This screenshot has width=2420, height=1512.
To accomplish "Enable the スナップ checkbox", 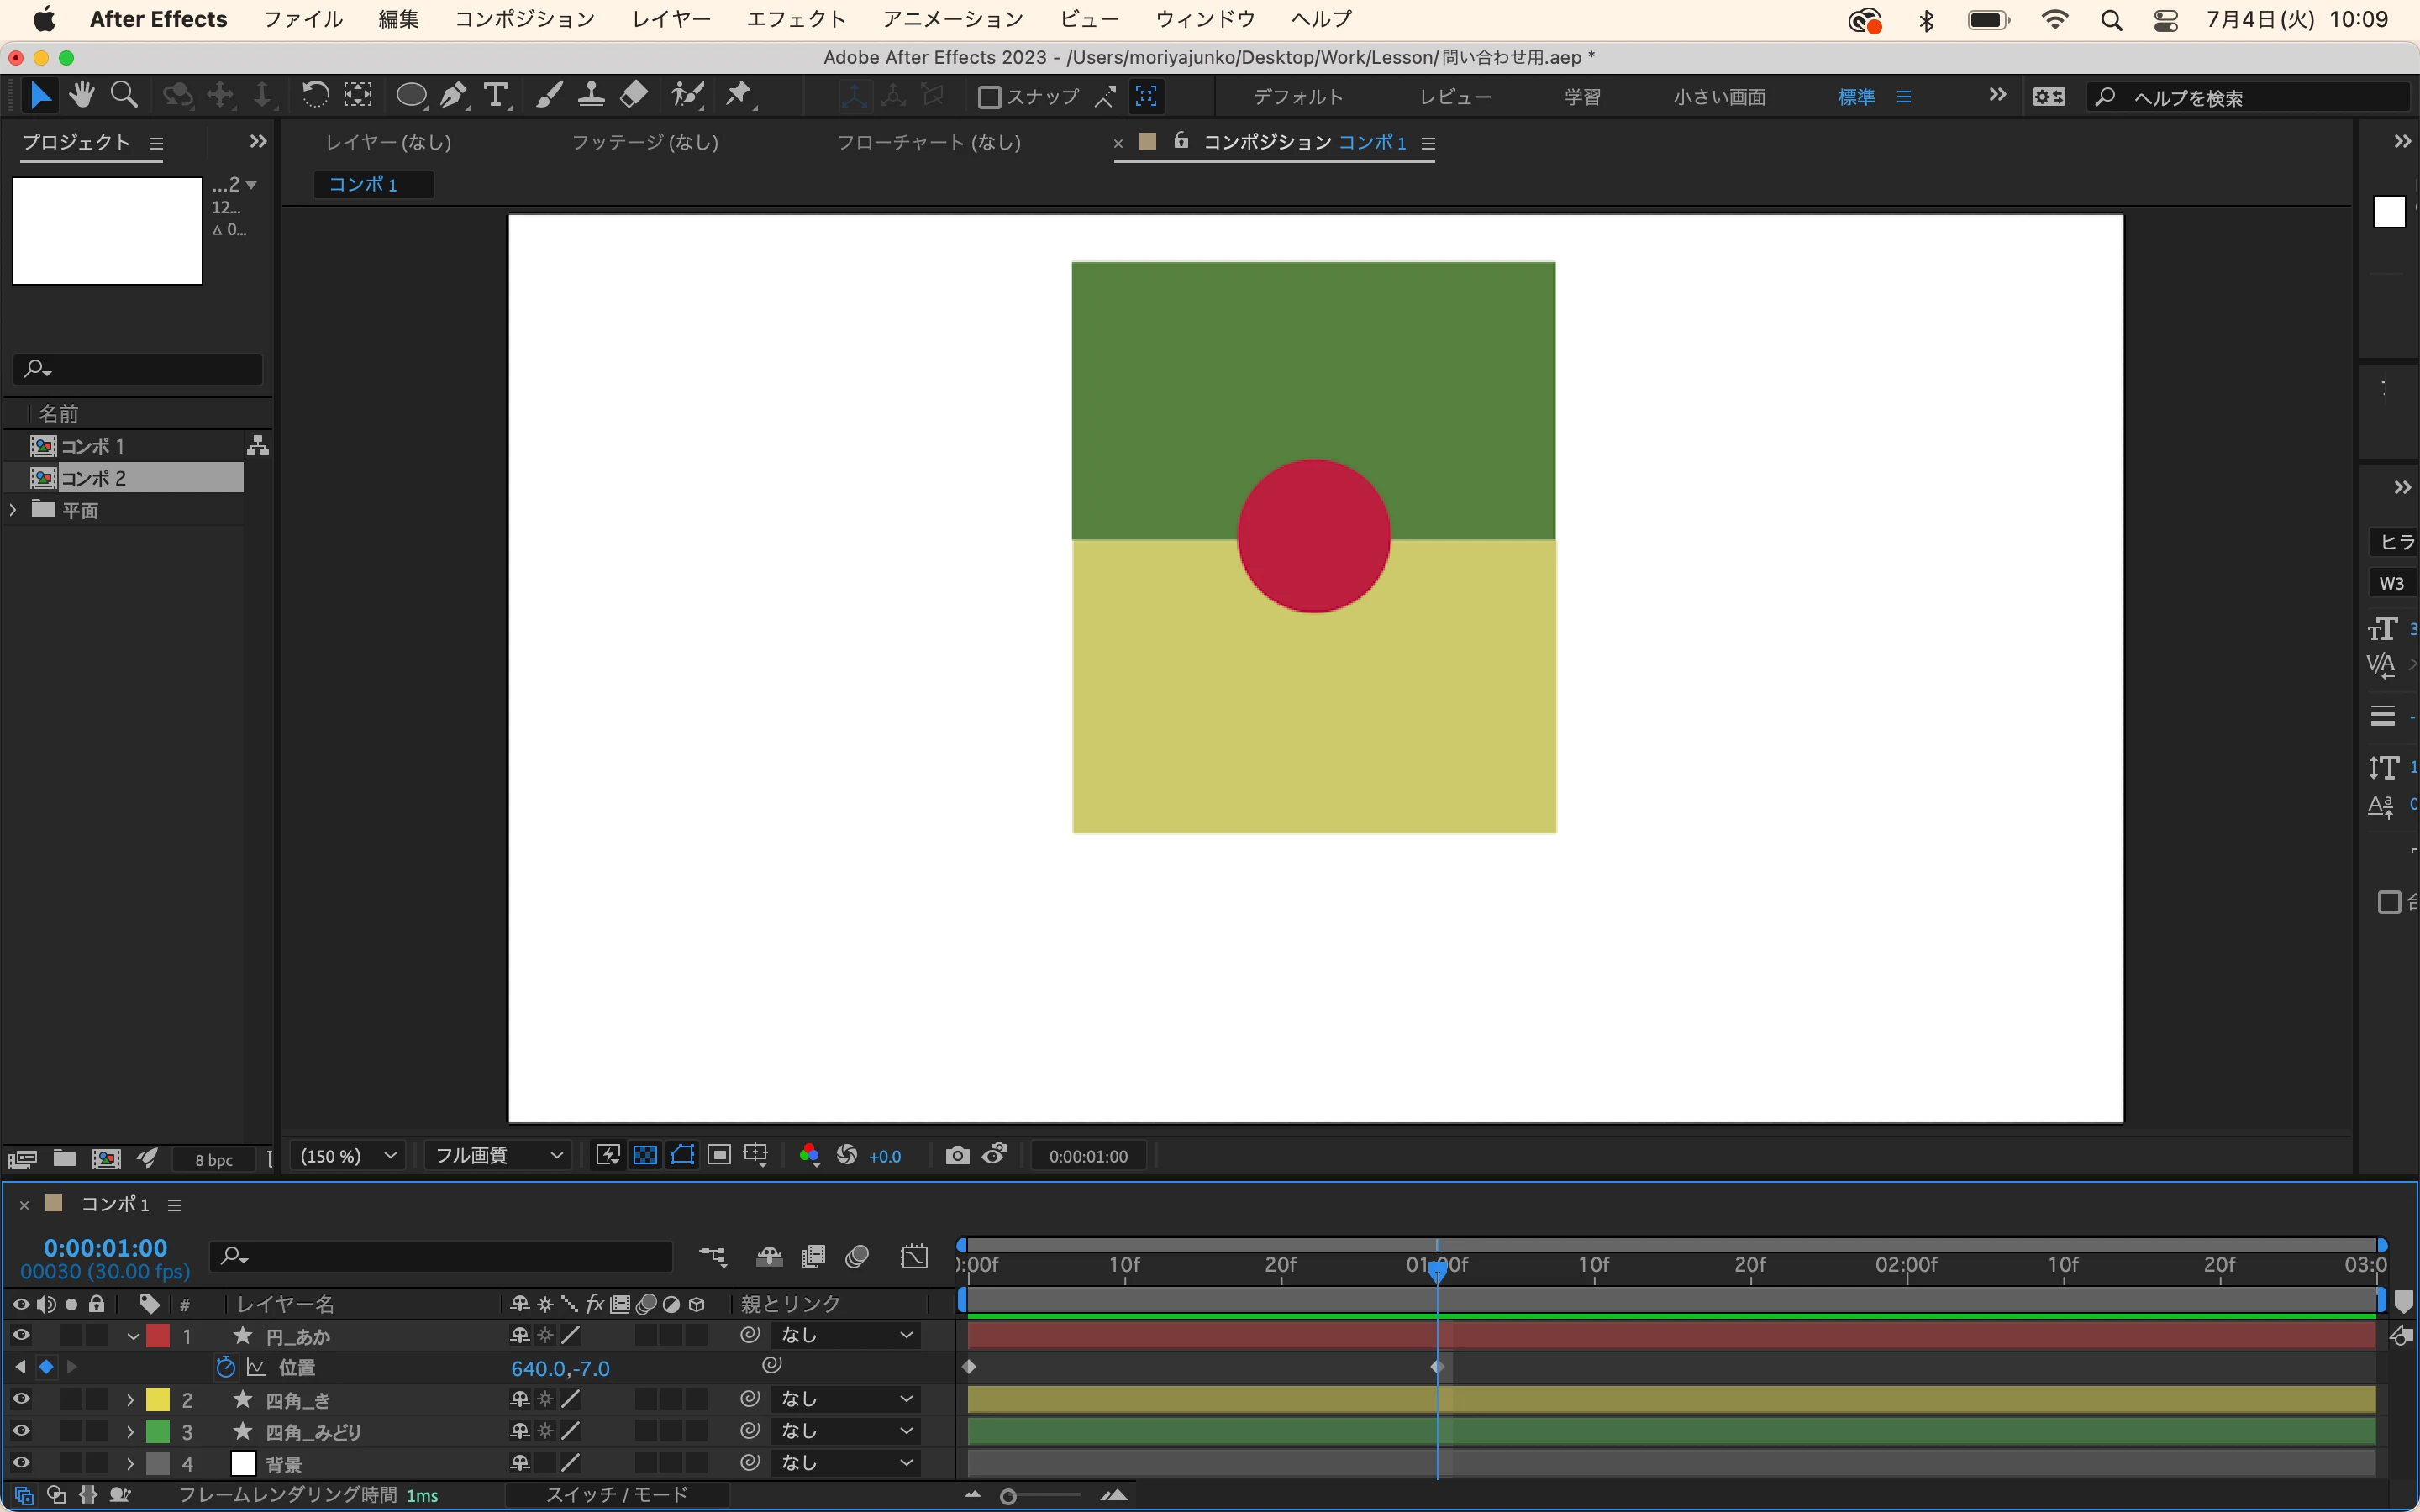I will 989,97.
